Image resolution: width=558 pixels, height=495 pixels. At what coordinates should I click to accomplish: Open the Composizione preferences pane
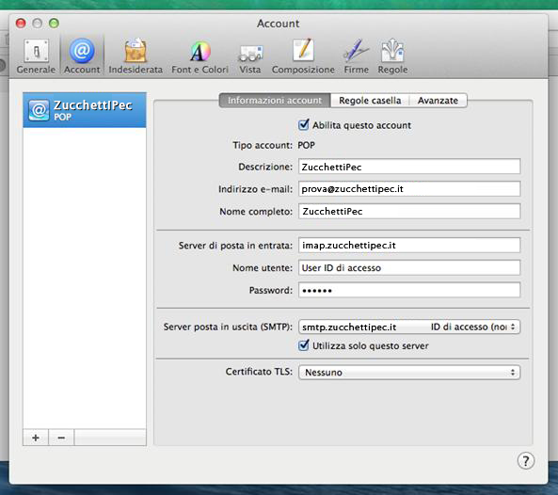click(x=303, y=56)
